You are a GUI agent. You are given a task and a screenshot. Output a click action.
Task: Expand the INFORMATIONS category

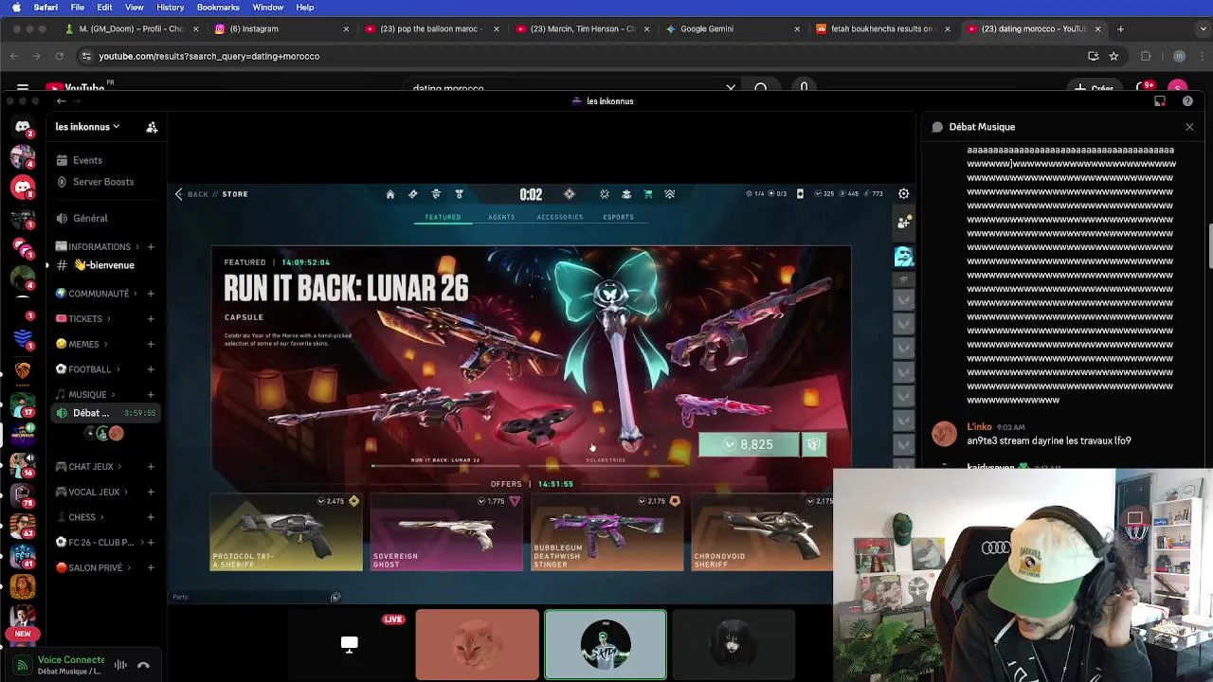coord(98,246)
